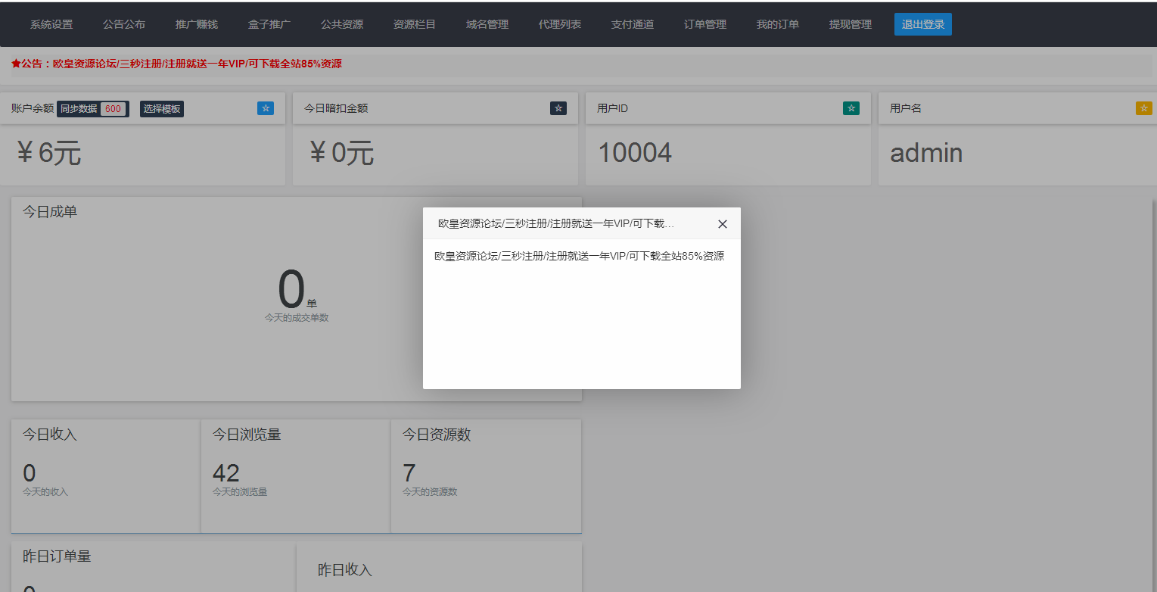Open the 推广赚钱 section

coord(196,23)
